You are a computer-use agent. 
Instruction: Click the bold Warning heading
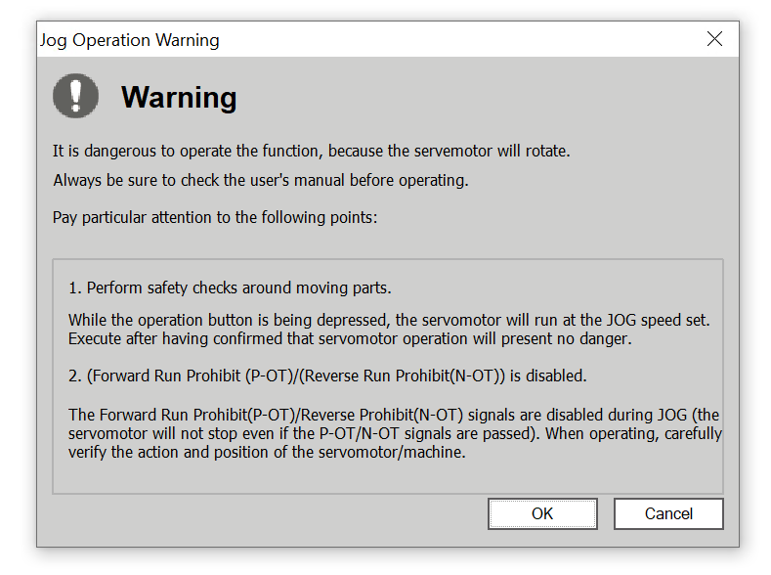pyautogui.click(x=179, y=98)
